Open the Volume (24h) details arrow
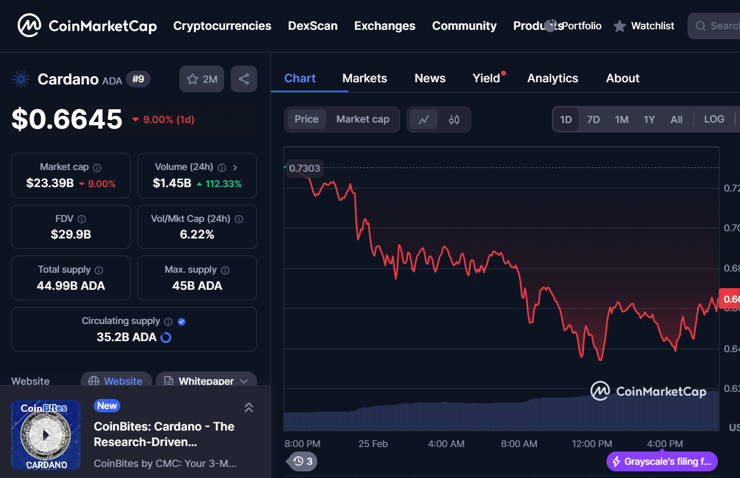The width and height of the screenshot is (740, 478). pos(236,167)
